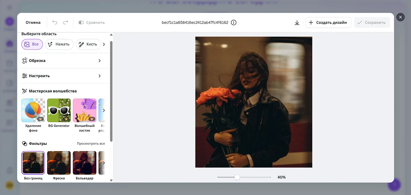Open image info icon next to filename
Viewport: 411px width, 195px height.
[x=234, y=23]
